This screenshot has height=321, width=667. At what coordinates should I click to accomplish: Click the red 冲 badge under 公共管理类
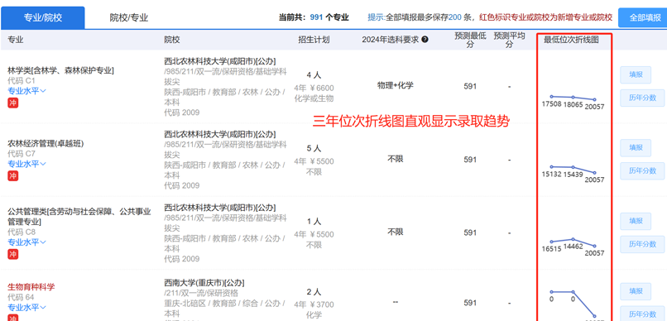pos(12,254)
